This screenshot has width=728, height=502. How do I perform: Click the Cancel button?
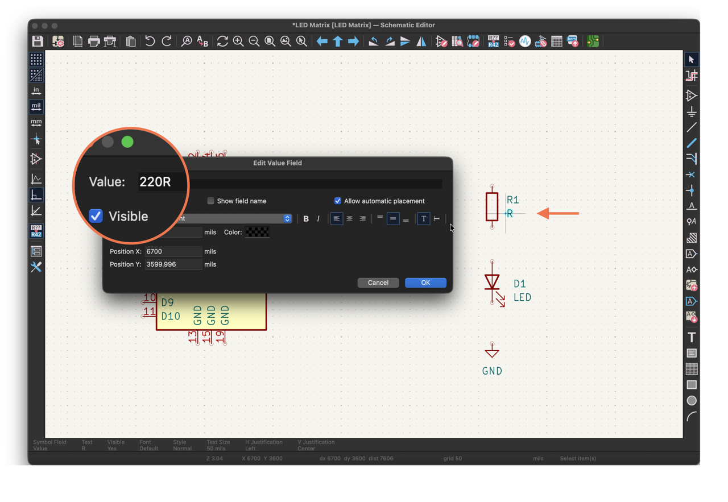tap(378, 283)
